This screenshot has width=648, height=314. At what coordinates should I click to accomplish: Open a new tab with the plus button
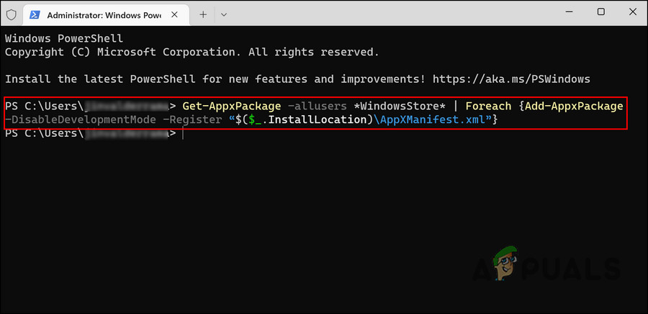[x=203, y=14]
